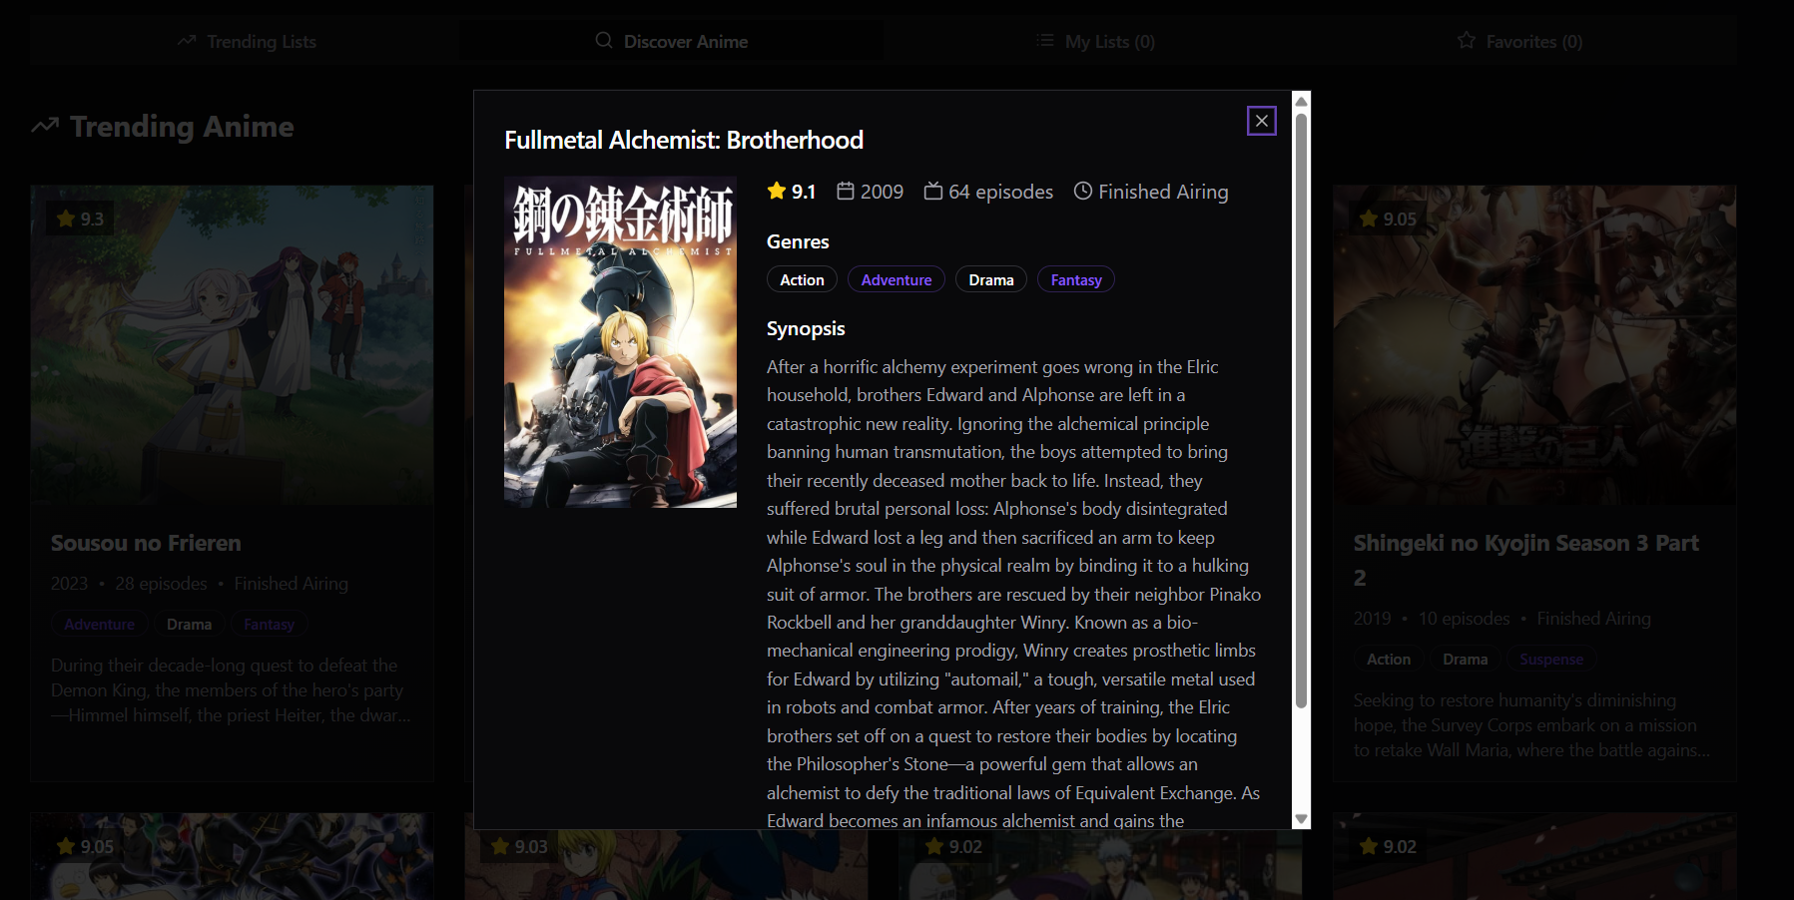Open Shingeki no Kyojin Season 3 Part 2 title
The width and height of the screenshot is (1794, 900).
pyautogui.click(x=1525, y=560)
